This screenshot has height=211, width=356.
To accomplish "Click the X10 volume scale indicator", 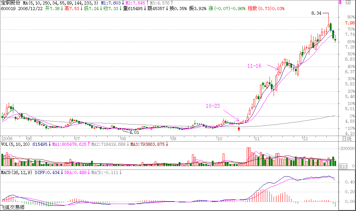I will click(x=343, y=166).
